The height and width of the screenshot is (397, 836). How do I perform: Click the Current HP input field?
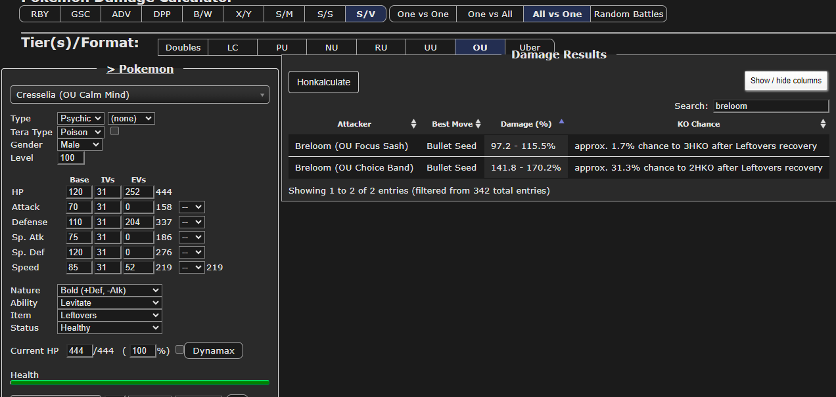[x=80, y=350]
